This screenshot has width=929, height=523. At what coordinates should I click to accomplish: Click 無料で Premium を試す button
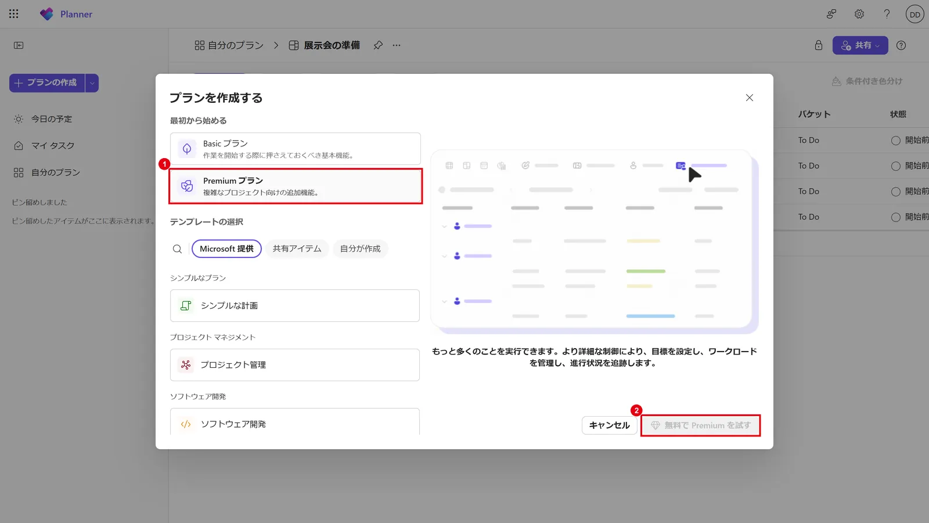(x=700, y=425)
